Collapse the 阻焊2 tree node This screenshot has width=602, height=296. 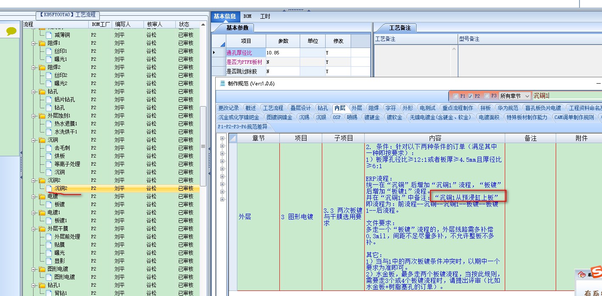click(x=34, y=68)
